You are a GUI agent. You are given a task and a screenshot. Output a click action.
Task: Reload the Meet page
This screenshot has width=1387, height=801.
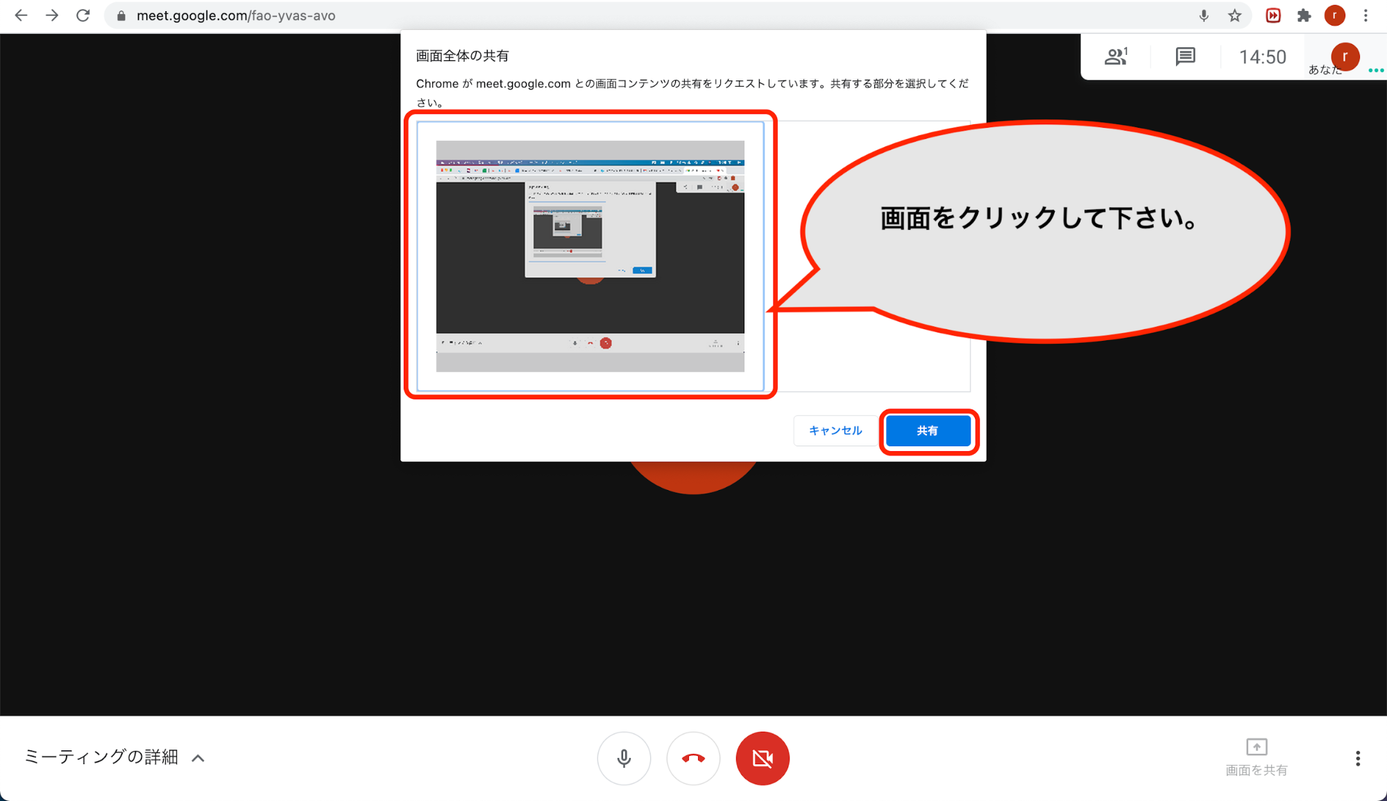tap(83, 15)
